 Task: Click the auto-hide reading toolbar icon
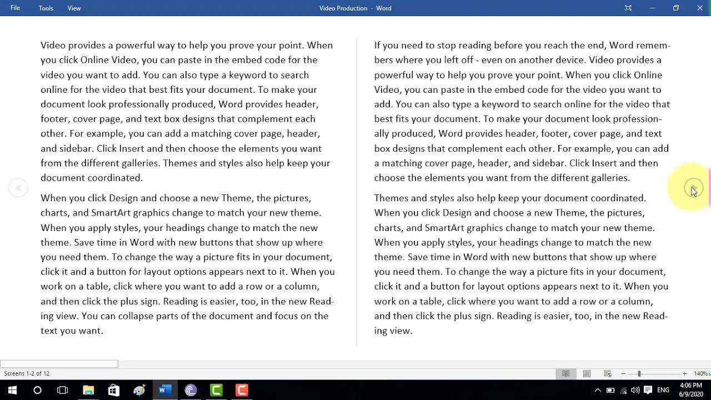coord(628,8)
